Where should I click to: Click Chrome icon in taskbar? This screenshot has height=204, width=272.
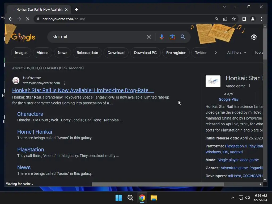[x=142, y=198]
